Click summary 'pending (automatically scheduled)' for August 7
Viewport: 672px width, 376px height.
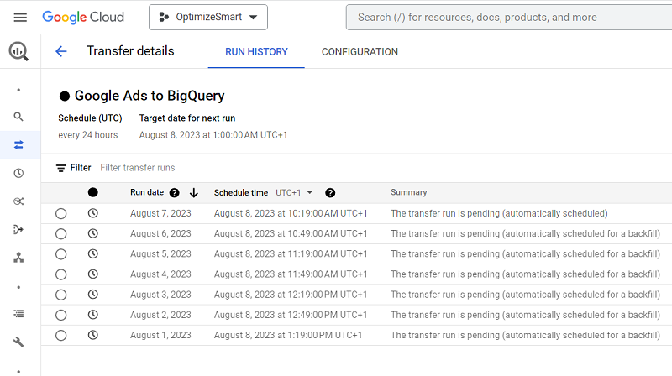499,213
